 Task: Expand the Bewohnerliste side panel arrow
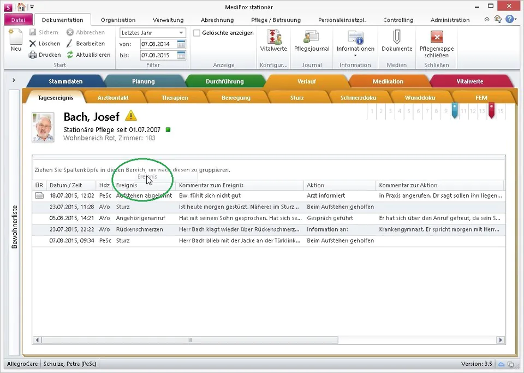pyautogui.click(x=14, y=80)
